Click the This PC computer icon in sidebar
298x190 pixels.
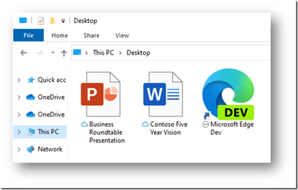(31, 131)
